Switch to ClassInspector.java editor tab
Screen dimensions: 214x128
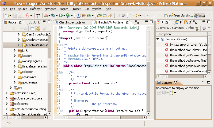[x=72, y=22]
